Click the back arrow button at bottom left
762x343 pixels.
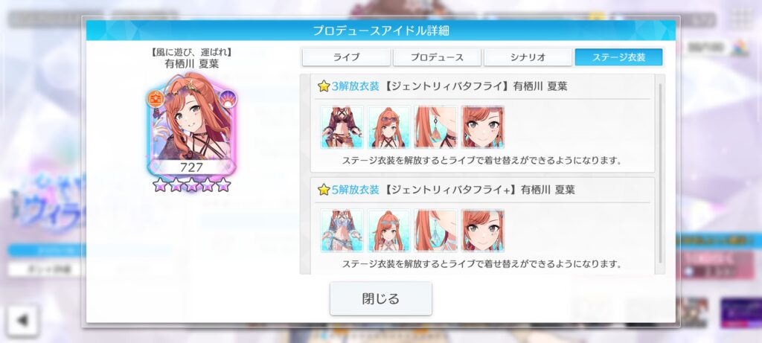pyautogui.click(x=23, y=320)
